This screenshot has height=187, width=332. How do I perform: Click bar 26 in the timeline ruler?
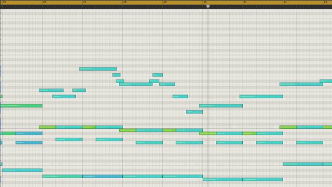(x=45, y=2)
